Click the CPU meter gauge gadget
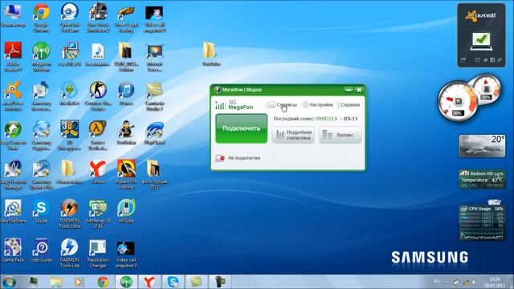 pyautogui.click(x=458, y=101)
